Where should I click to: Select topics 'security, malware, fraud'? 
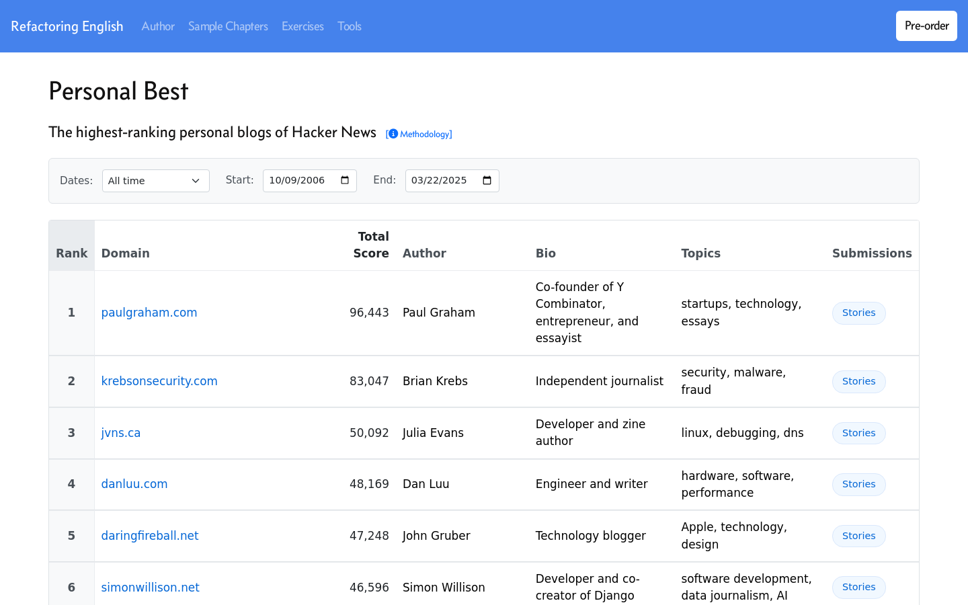(733, 381)
